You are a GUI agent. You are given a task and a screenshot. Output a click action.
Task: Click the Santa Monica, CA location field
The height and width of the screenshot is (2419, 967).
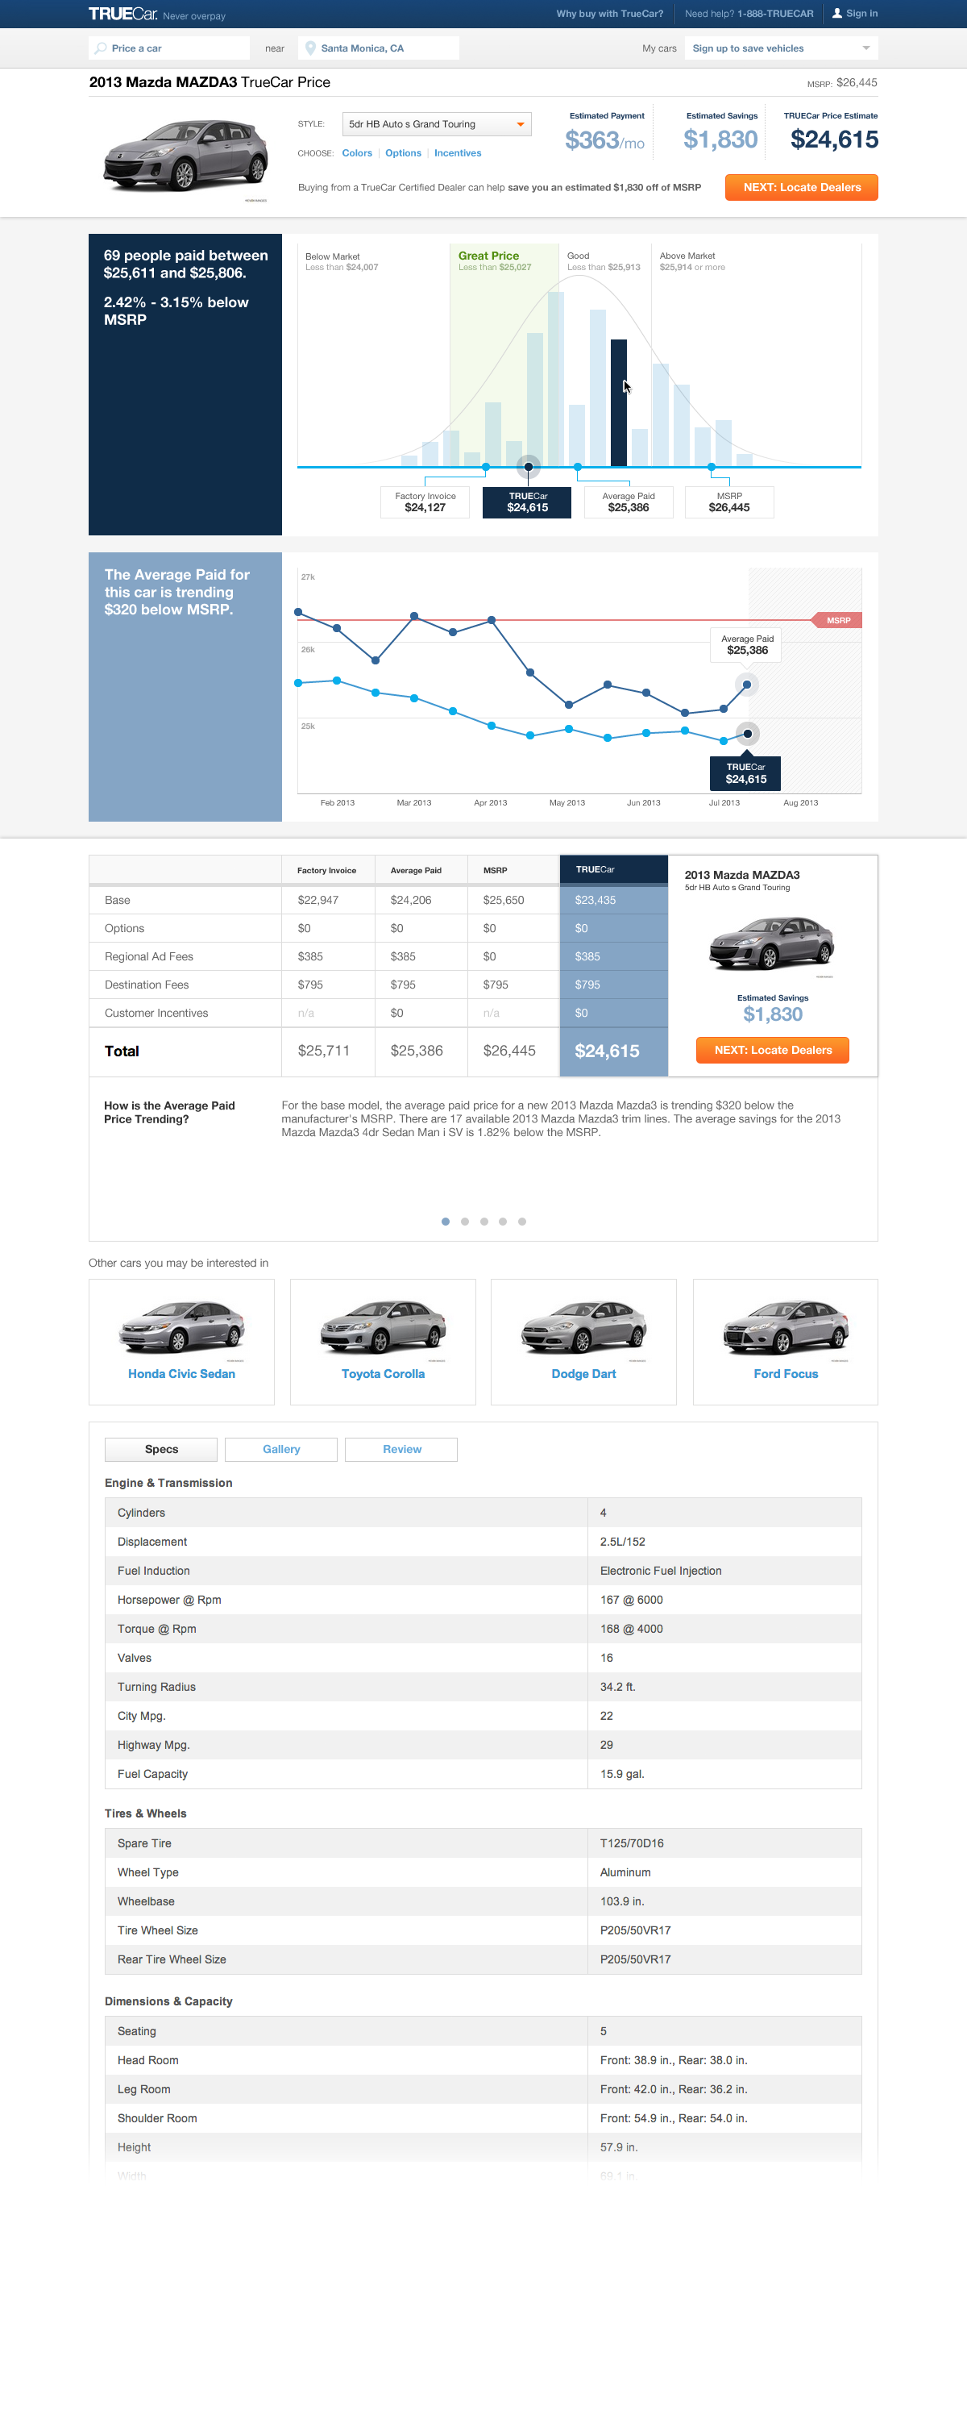pos(379,48)
